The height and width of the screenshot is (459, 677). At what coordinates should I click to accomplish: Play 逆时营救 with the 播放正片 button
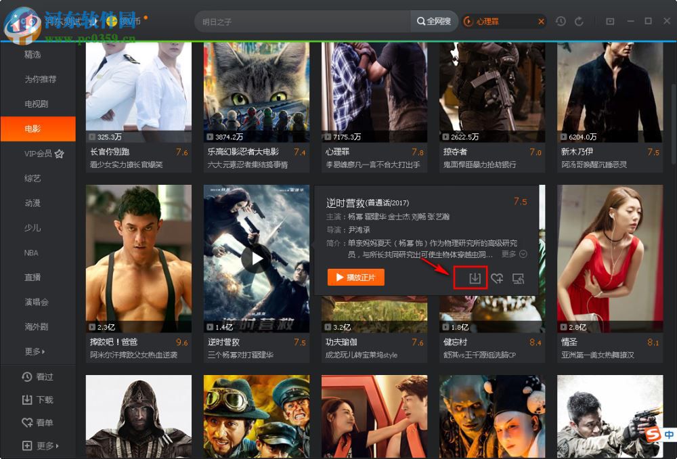355,278
